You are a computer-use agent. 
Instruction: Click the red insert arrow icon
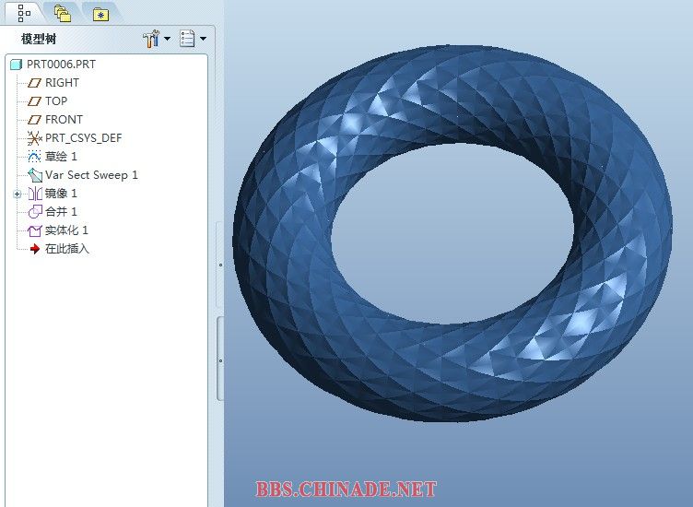(34, 249)
